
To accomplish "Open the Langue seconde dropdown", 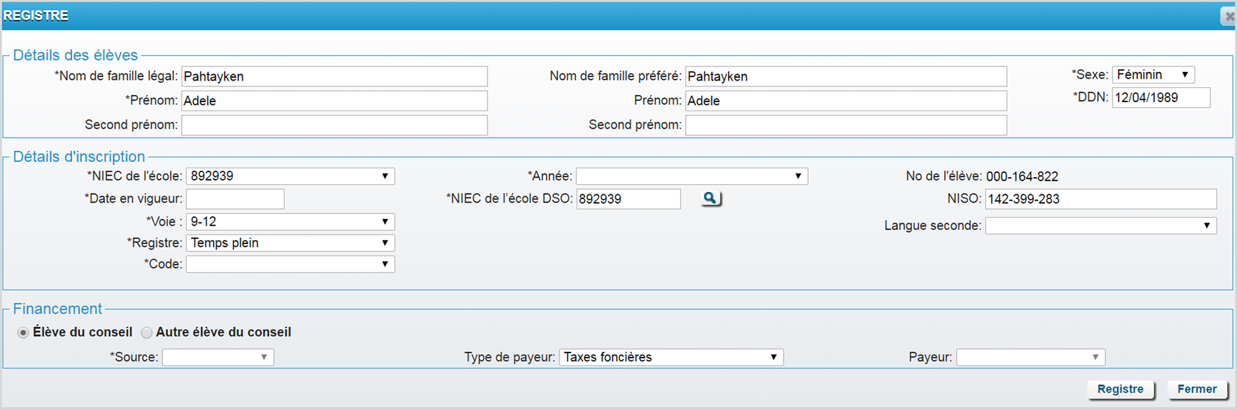I will tap(1100, 226).
